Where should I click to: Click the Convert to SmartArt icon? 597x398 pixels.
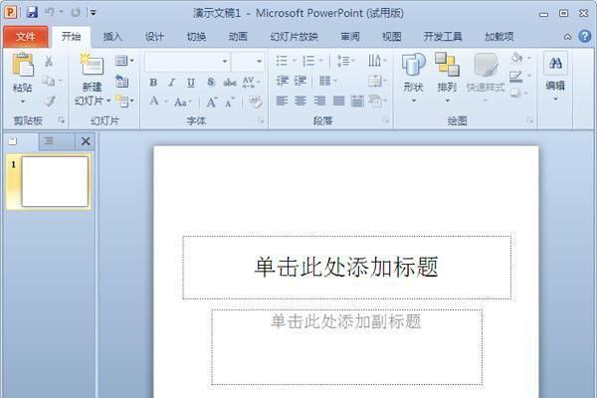point(377,100)
